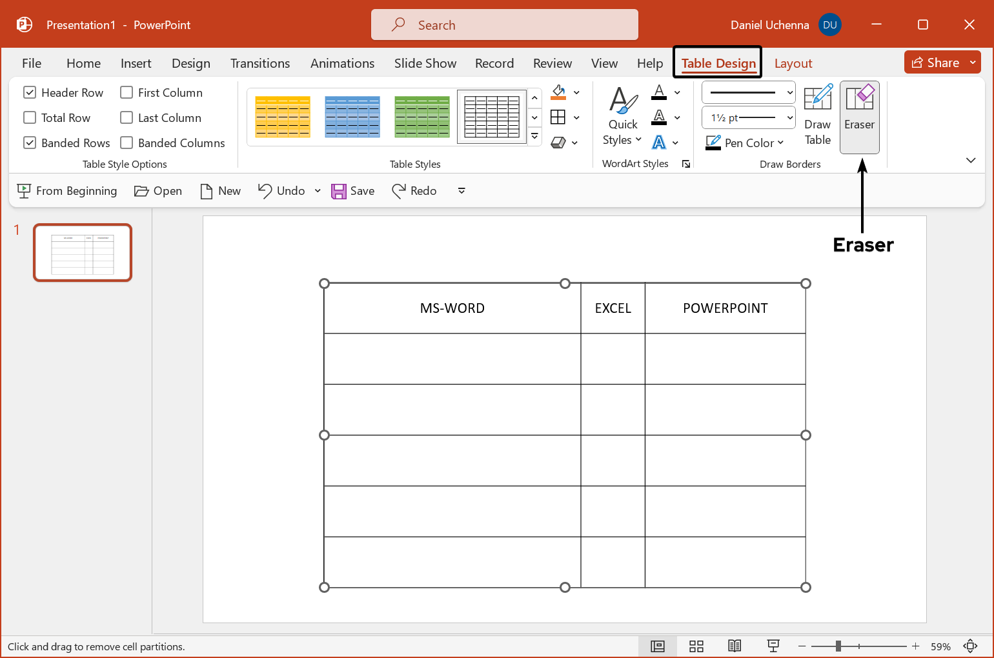Open the Layout tab
The height and width of the screenshot is (658, 994).
(x=793, y=64)
